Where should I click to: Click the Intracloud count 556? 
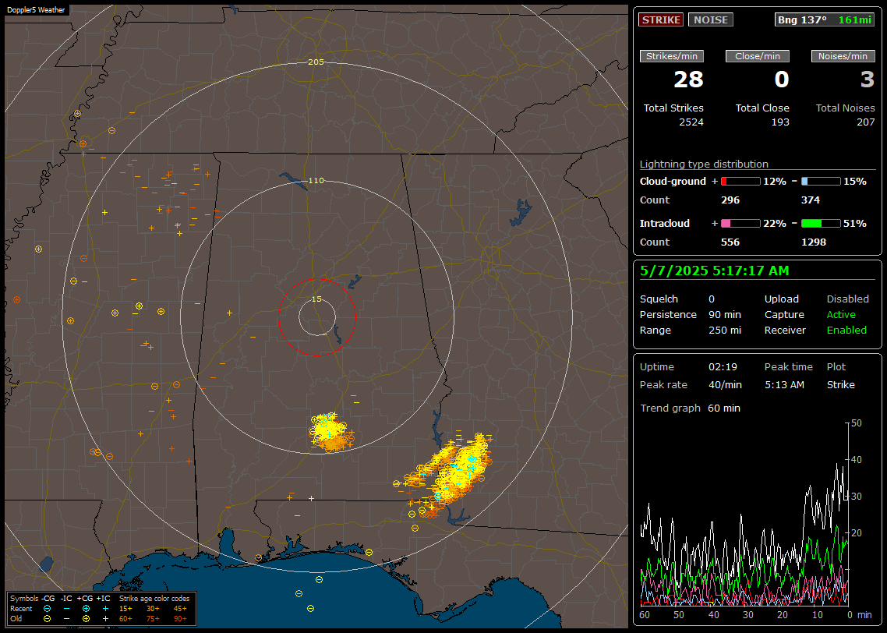(x=730, y=242)
